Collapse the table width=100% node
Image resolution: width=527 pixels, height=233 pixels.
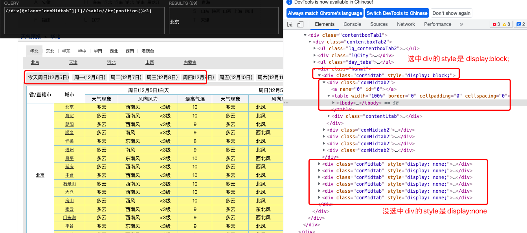click(x=329, y=96)
